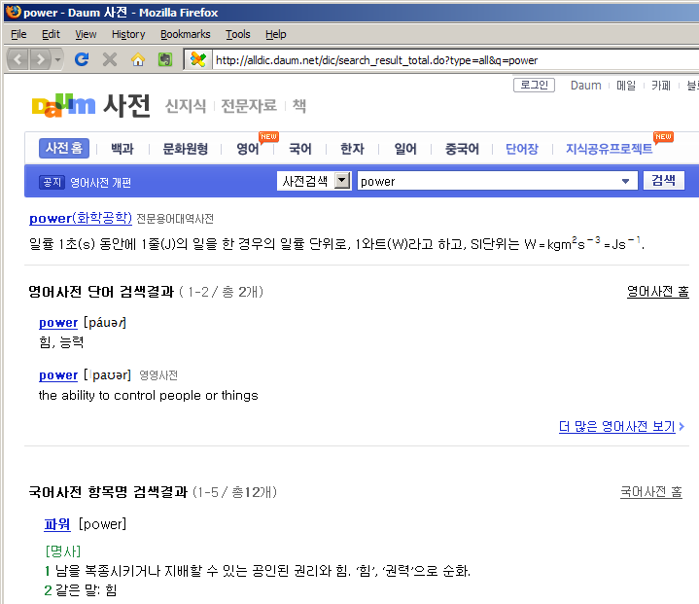Select the 한자 tab
The width and height of the screenshot is (699, 604).
[x=352, y=149]
